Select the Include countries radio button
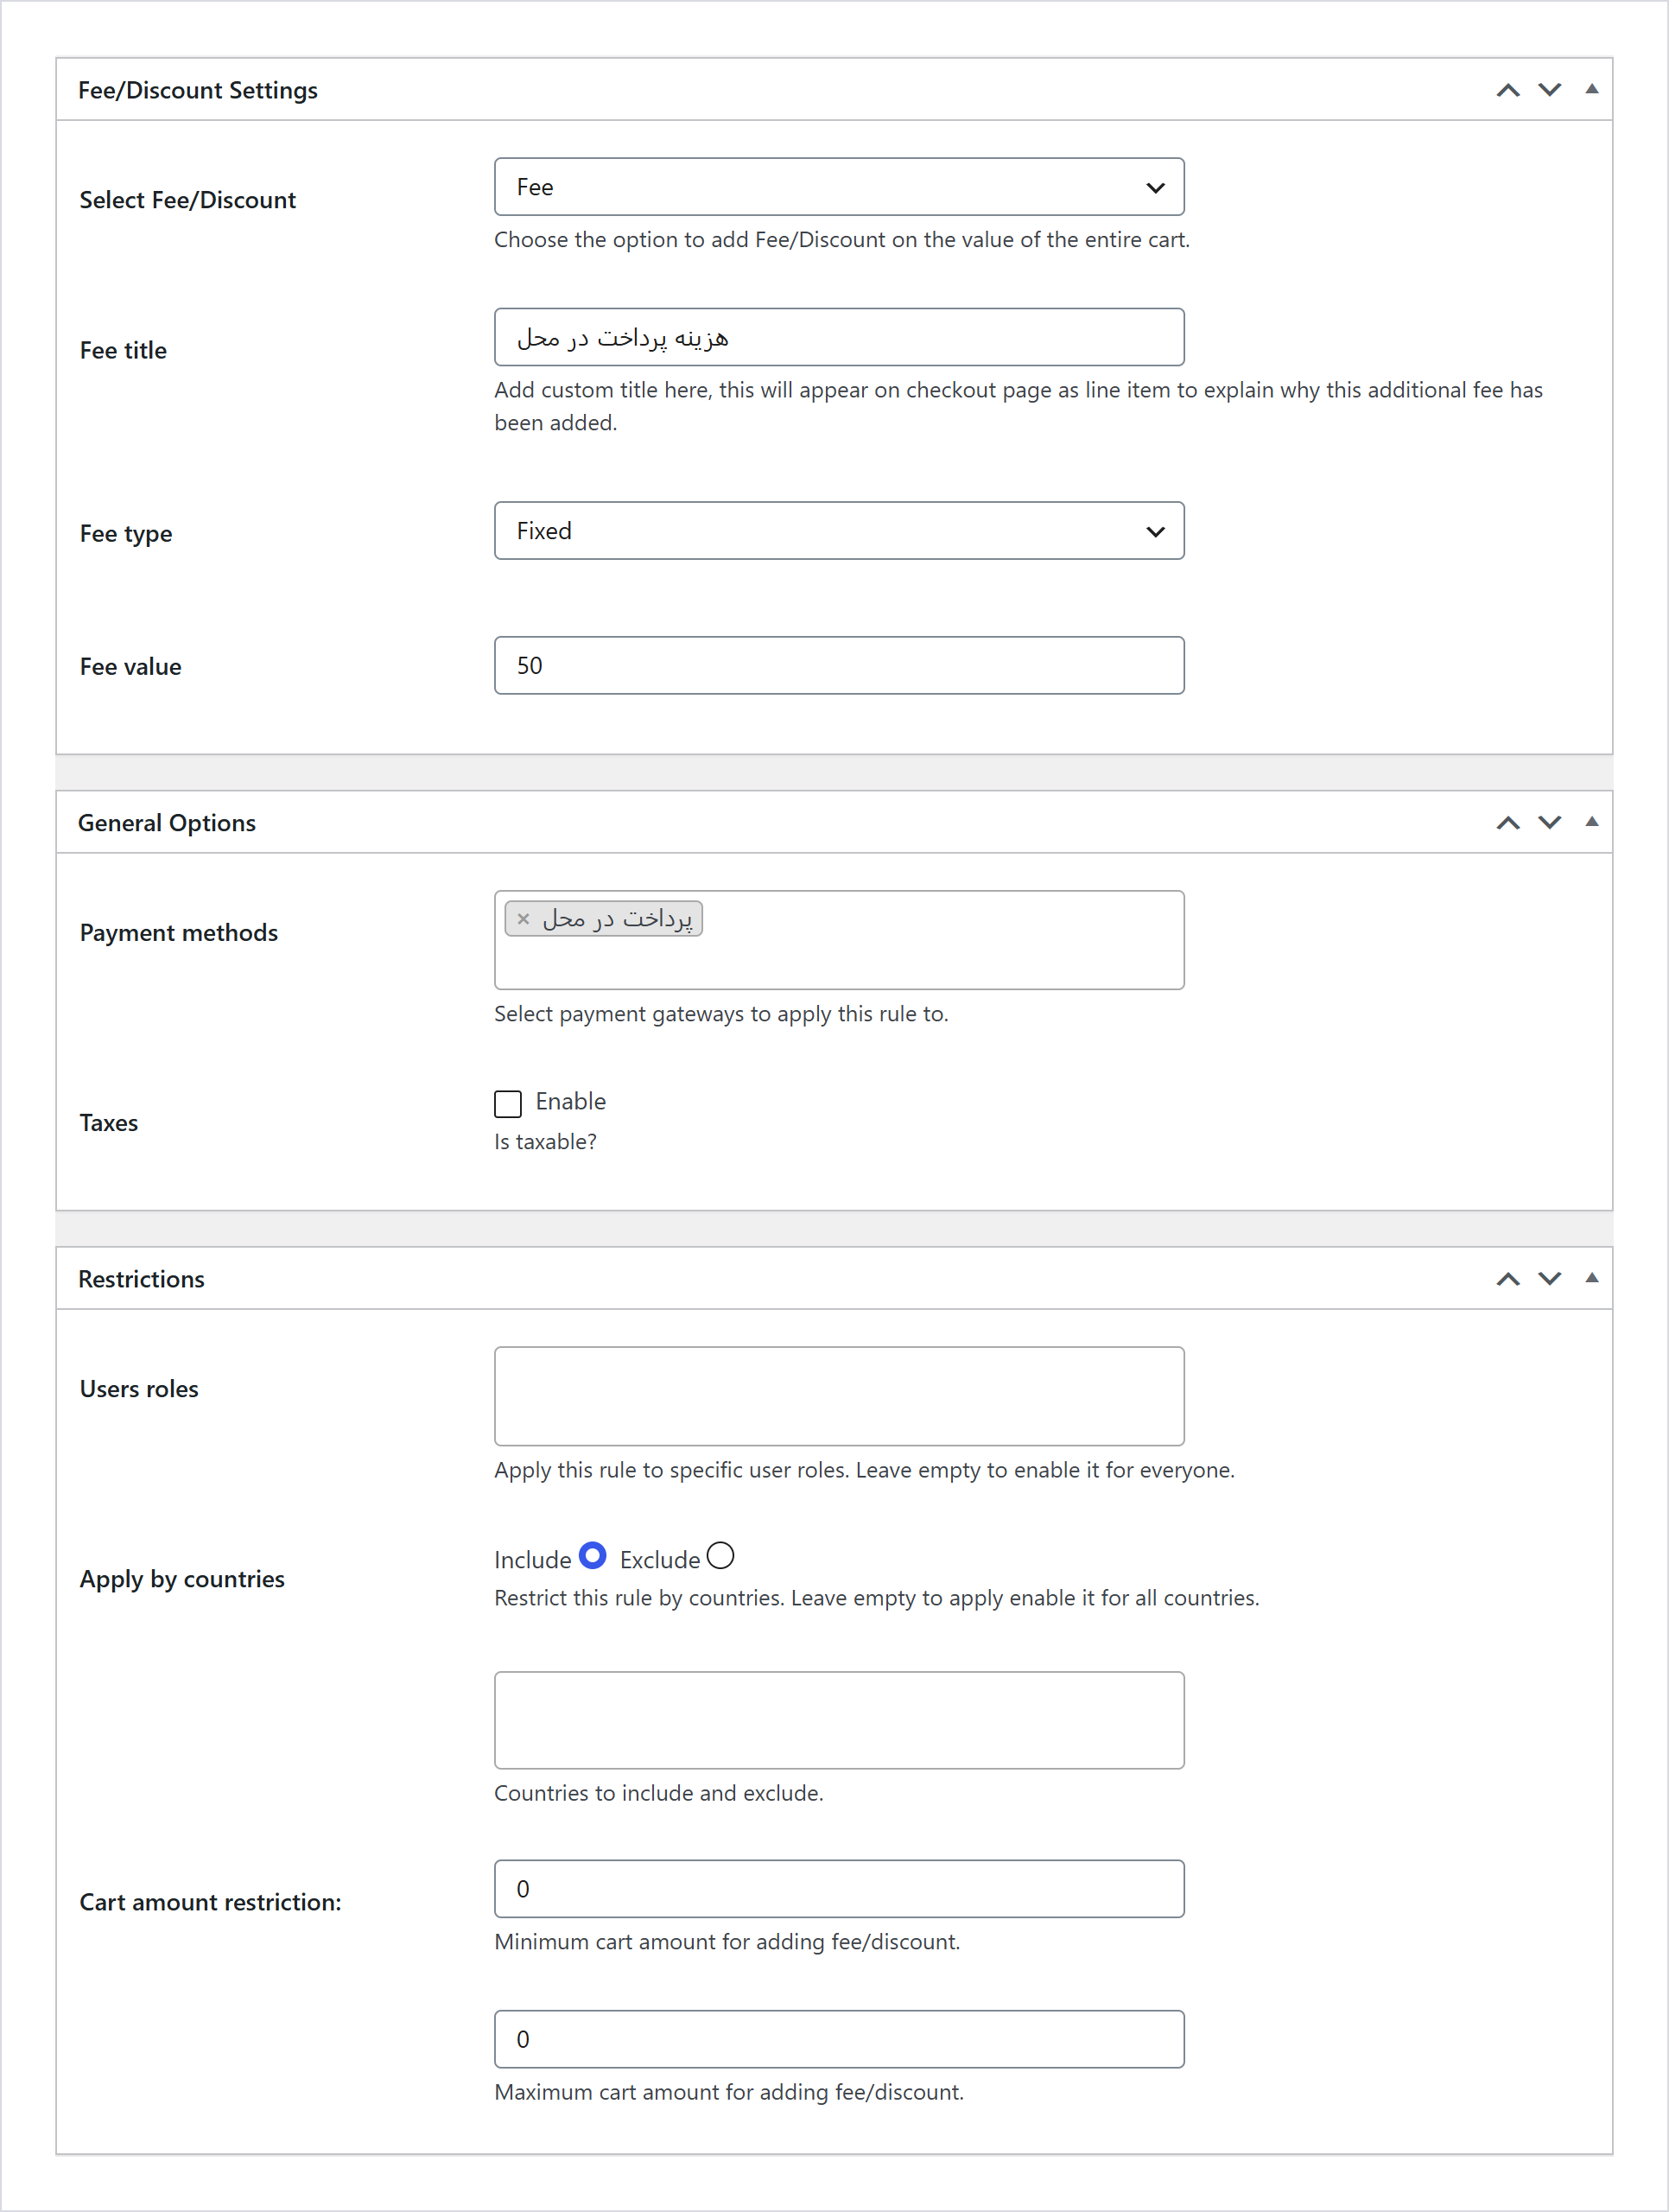1669x2212 pixels. [x=593, y=1556]
